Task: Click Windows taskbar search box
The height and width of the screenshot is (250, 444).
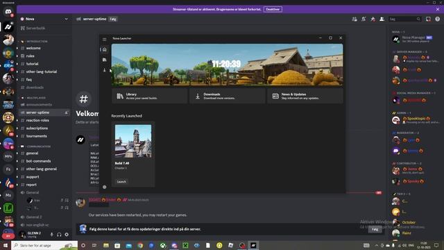Action: tap(44, 245)
